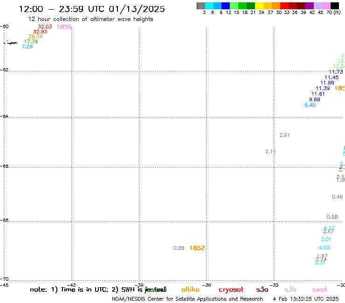Click the black swatch at the color scale end
The height and width of the screenshot is (303, 345).
[x=335, y=6]
